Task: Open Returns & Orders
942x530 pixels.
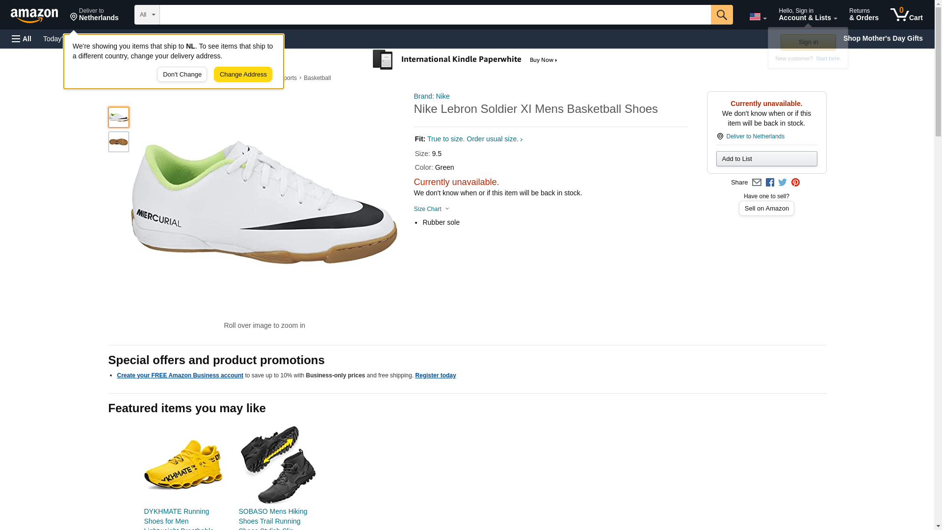Action: (863, 15)
